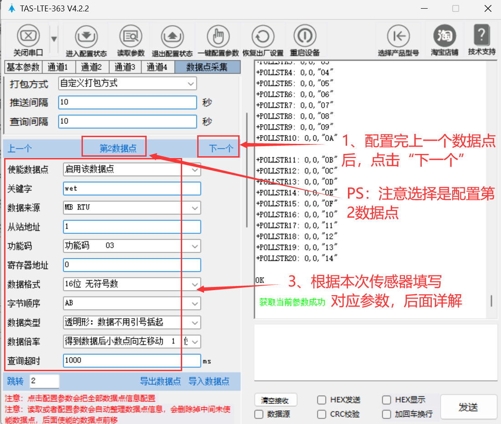Open the 淘宝店铺 Taobao shop icon
Viewport: 501px width, 424px height.
[x=445, y=36]
